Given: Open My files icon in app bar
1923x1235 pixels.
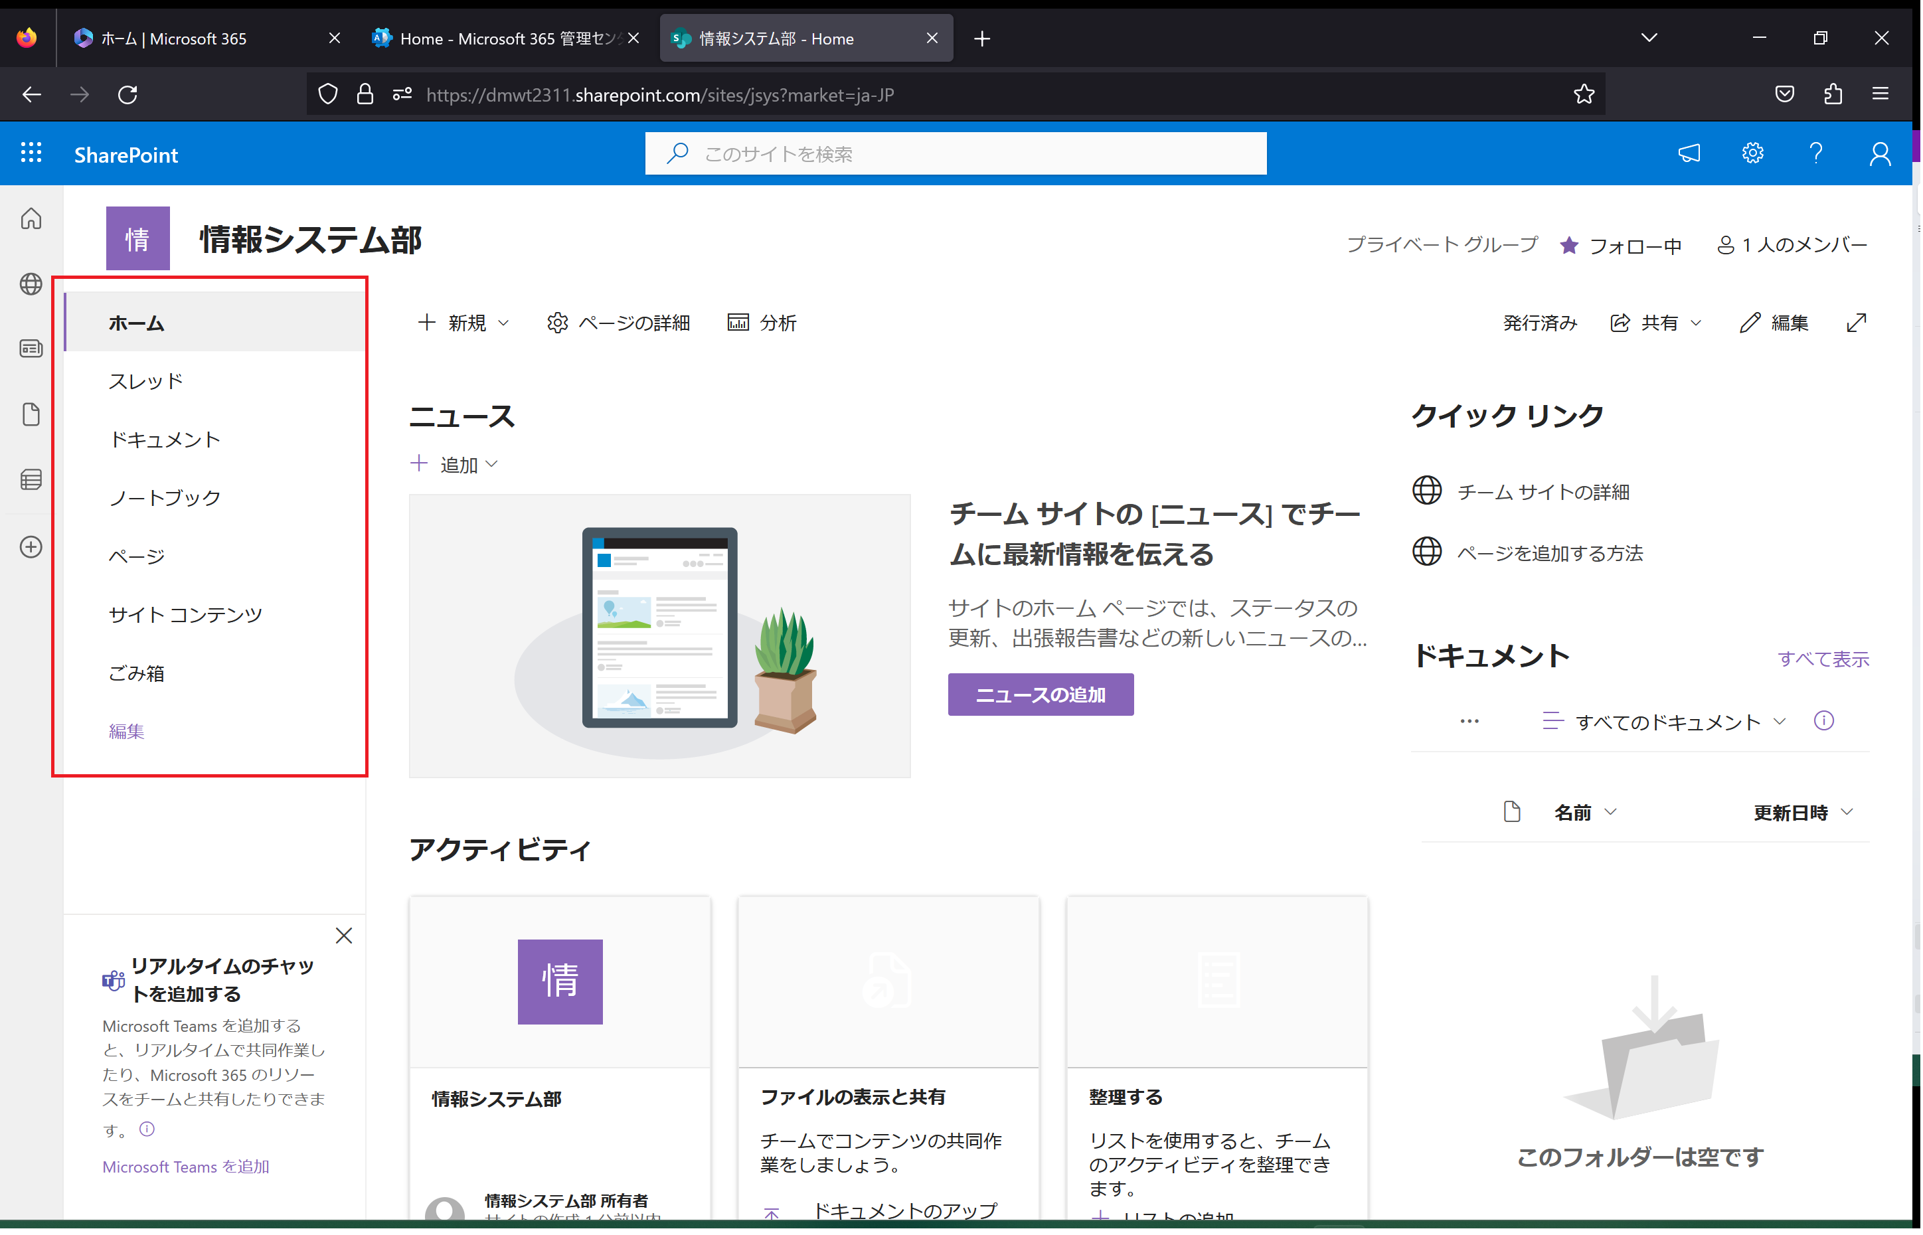Looking at the screenshot, I should point(31,414).
